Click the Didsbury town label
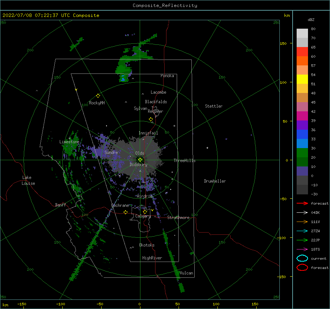Screen dimensions: 330x309 (138, 165)
